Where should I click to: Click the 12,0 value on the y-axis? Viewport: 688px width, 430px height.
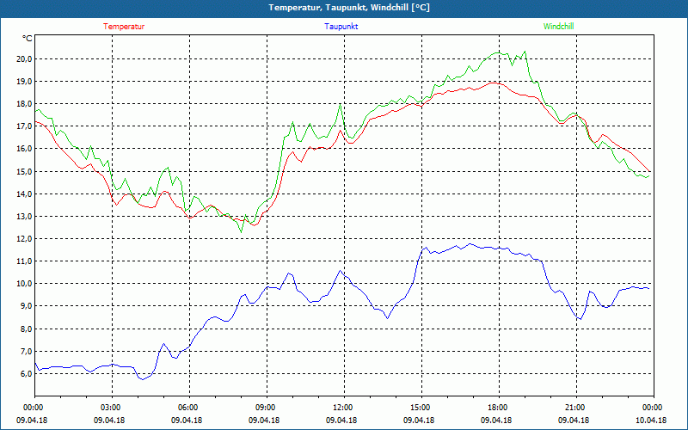point(22,239)
